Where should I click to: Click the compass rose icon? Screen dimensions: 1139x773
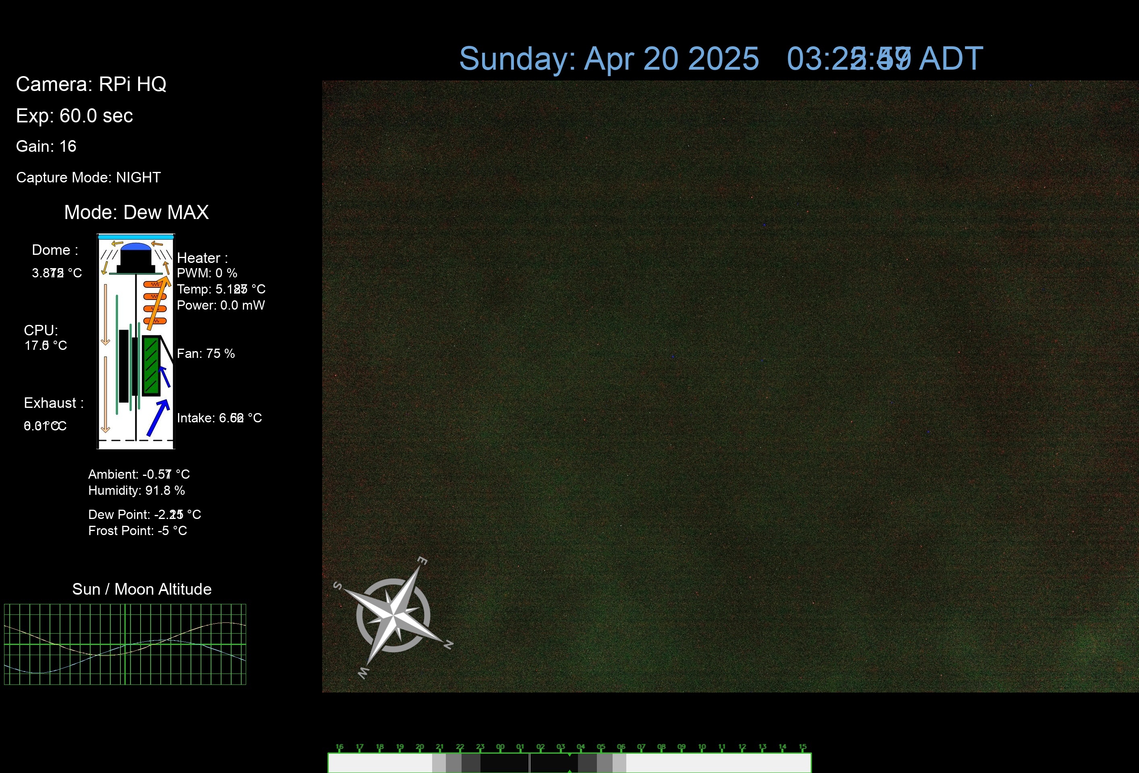(393, 615)
